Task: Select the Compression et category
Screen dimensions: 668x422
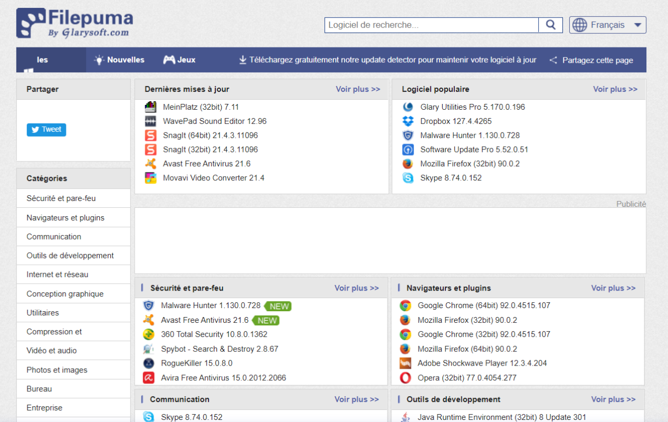Action: [73, 332]
